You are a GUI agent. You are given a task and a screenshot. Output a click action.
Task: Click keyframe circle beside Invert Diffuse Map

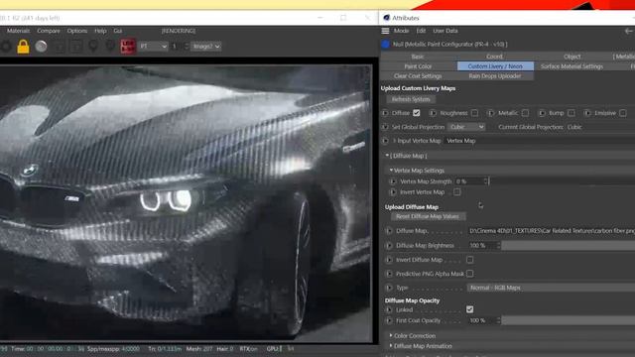pos(389,260)
